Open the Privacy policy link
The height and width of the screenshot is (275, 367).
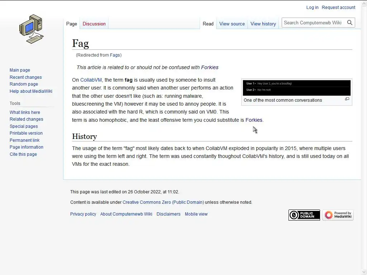pyautogui.click(x=83, y=214)
